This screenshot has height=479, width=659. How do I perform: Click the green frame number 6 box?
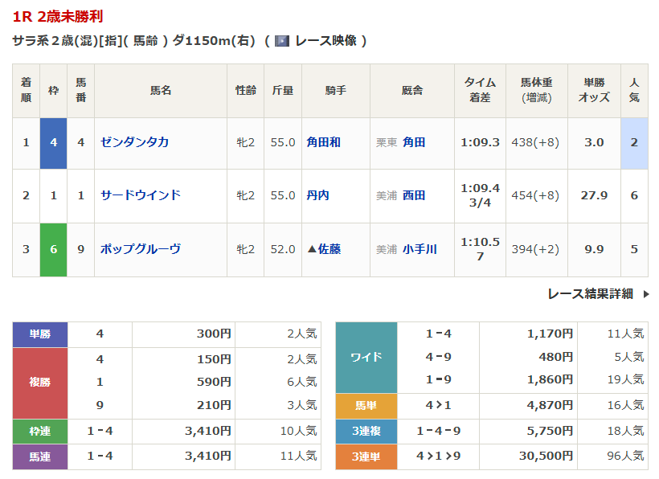pos(53,249)
